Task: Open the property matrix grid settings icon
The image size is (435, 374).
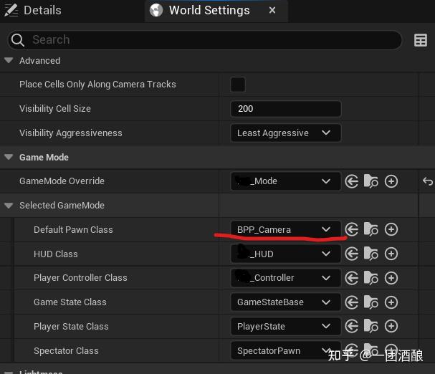Action: click(x=421, y=40)
